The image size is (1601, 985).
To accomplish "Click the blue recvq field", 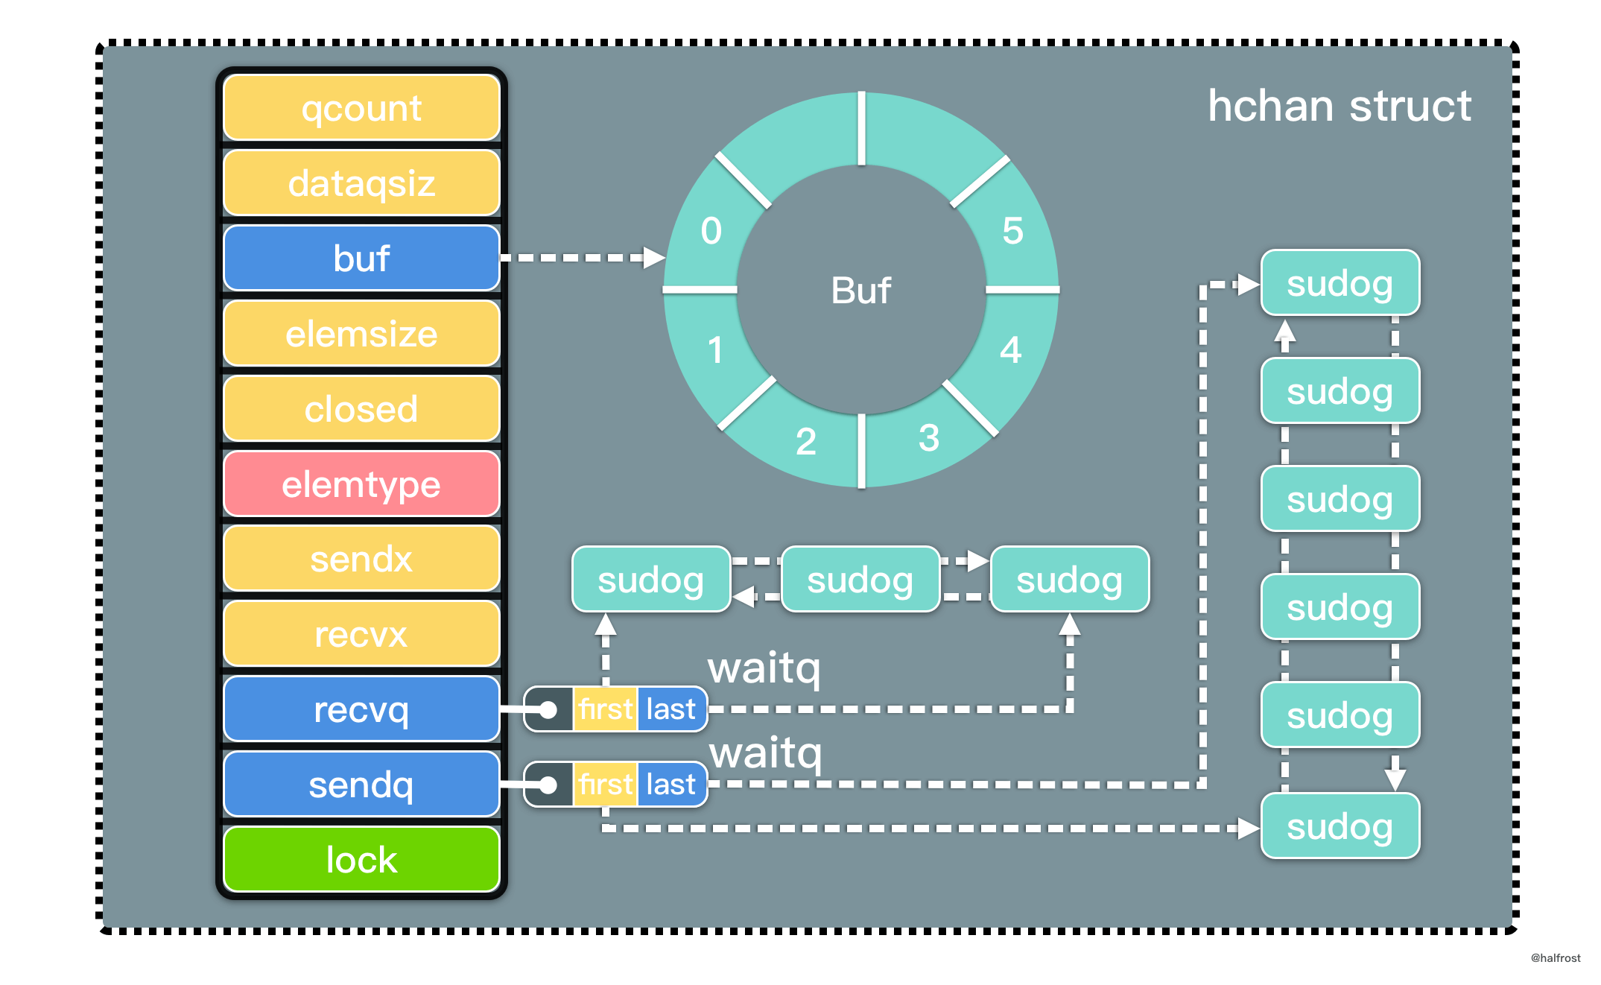I will 361,709.
